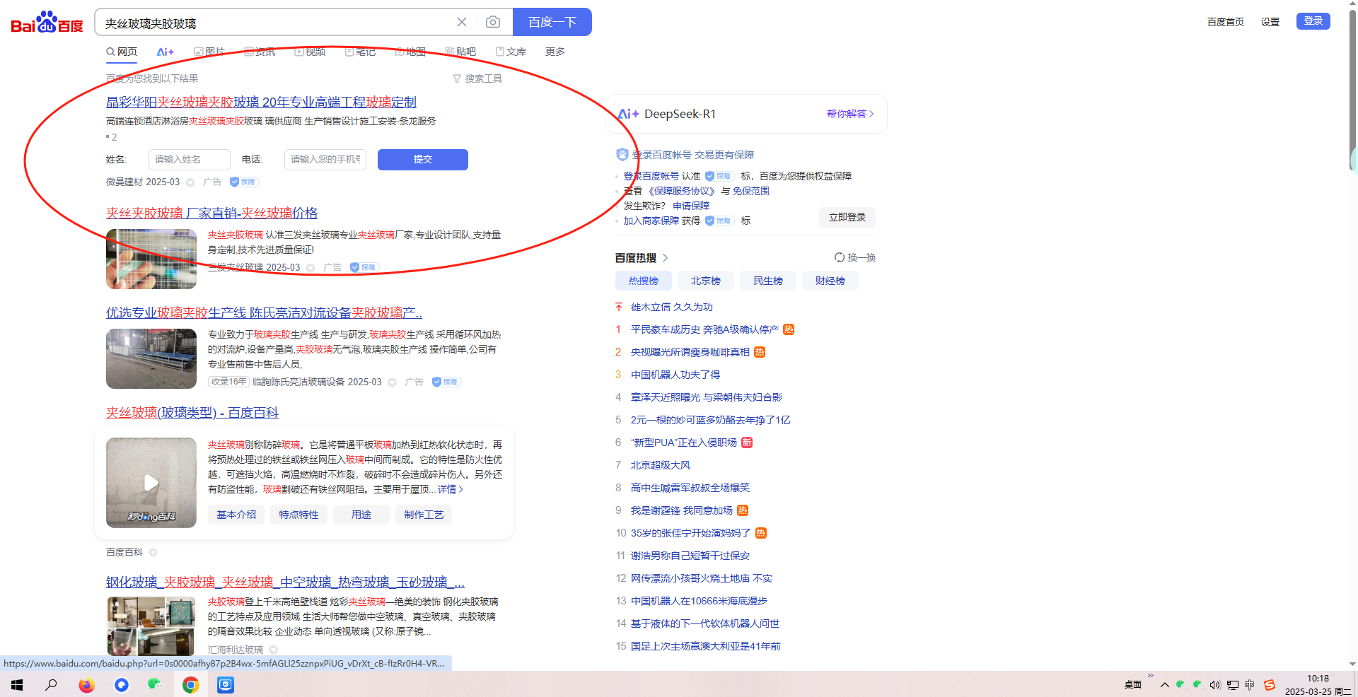Click the network icon in system tray

(1233, 684)
